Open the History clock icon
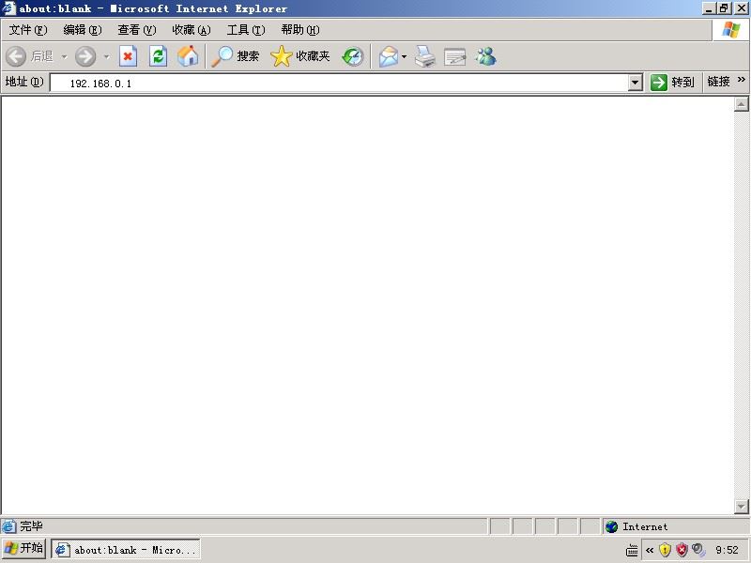This screenshot has width=751, height=563. (x=353, y=56)
